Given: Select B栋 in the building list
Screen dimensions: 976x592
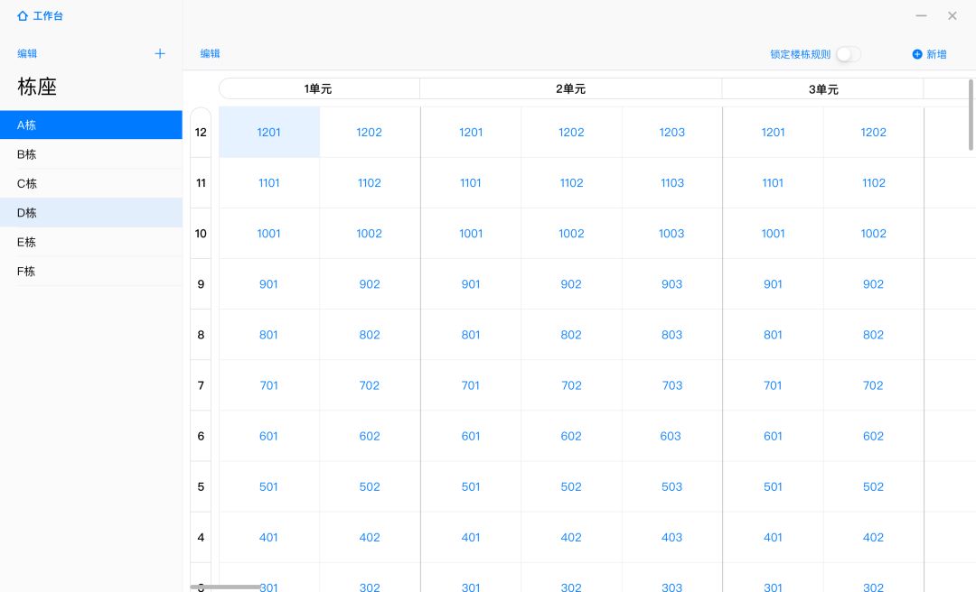Looking at the screenshot, I should pyautogui.click(x=91, y=154).
